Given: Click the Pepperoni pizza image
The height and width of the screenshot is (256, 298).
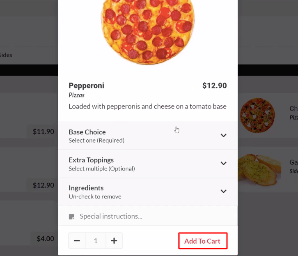Looking at the screenshot, I should point(148,32).
